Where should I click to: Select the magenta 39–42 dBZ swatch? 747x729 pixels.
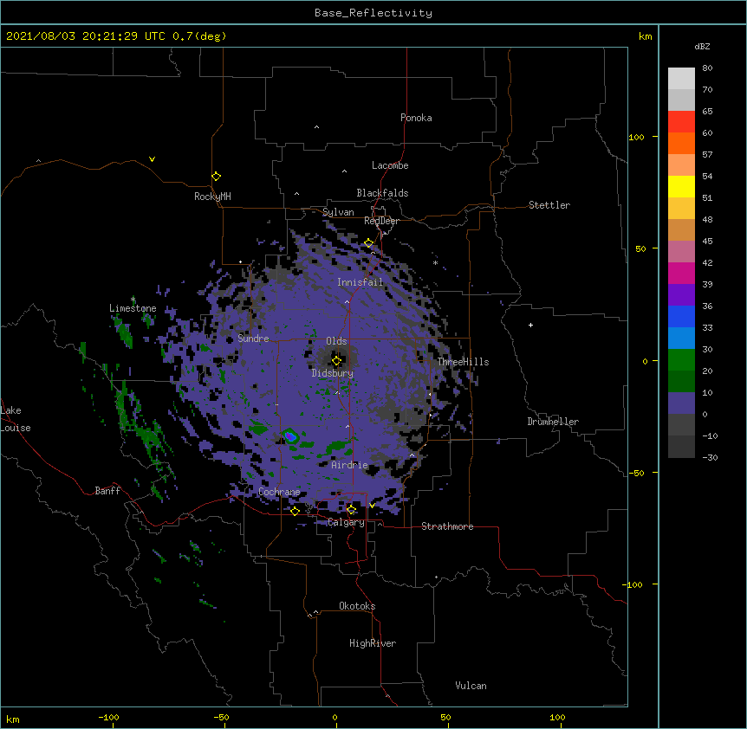point(681,273)
